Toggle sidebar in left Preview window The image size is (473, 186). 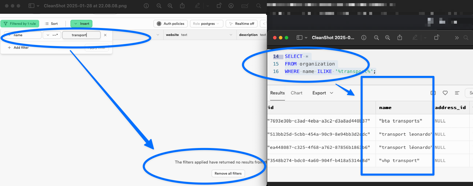point(31,6)
